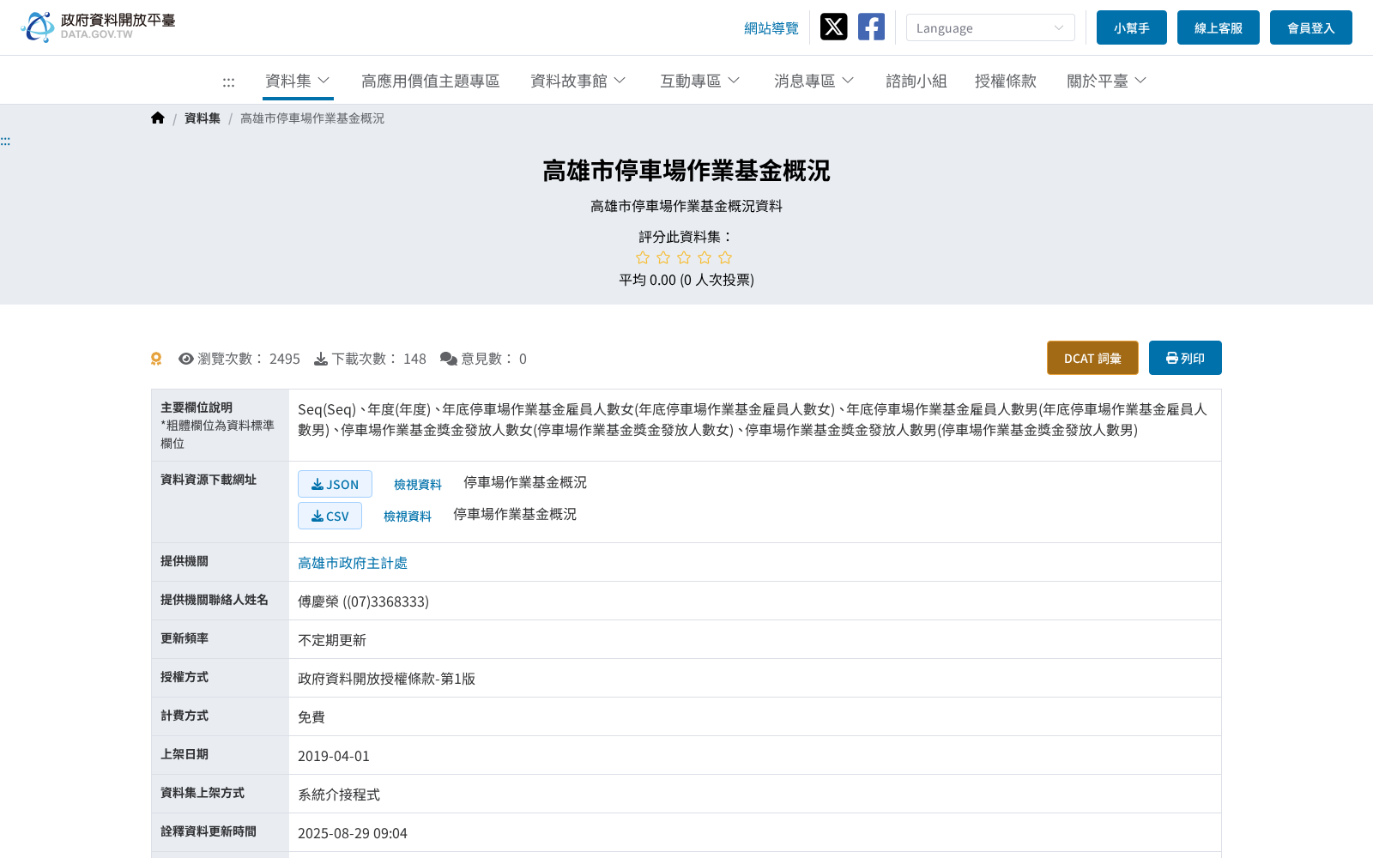Viewport: 1373px width, 858px height.
Task: Click the download icon beside 下載次數
Action: click(x=321, y=359)
